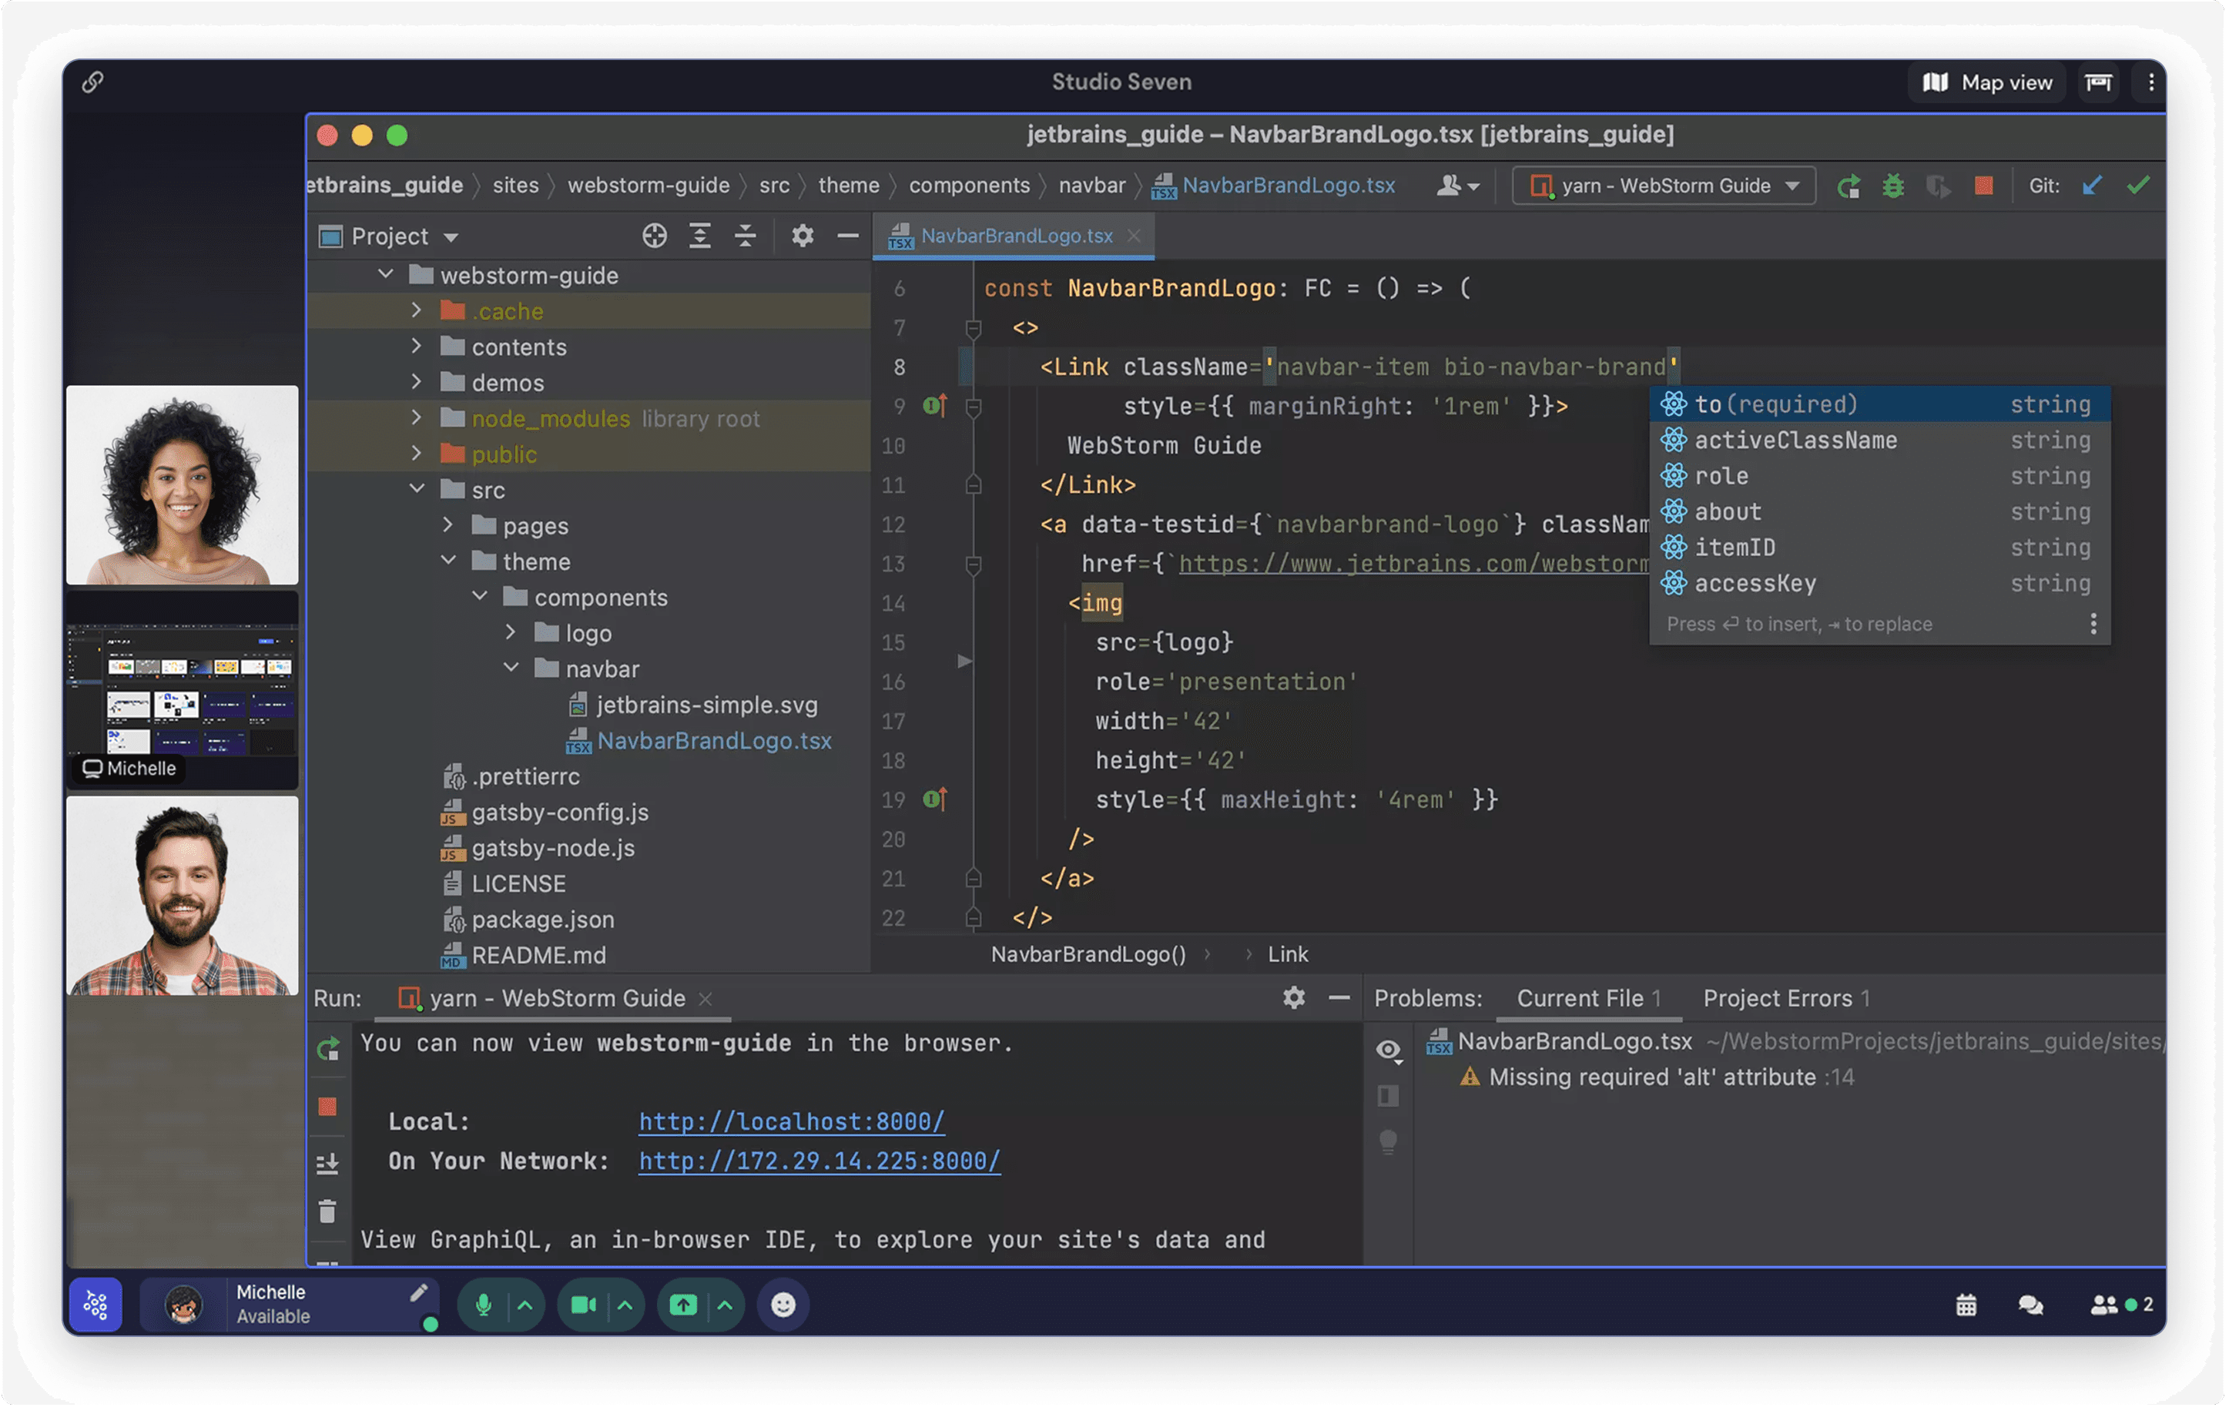Open Run panel gear settings
The height and width of the screenshot is (1414, 2229).
pyautogui.click(x=1294, y=998)
